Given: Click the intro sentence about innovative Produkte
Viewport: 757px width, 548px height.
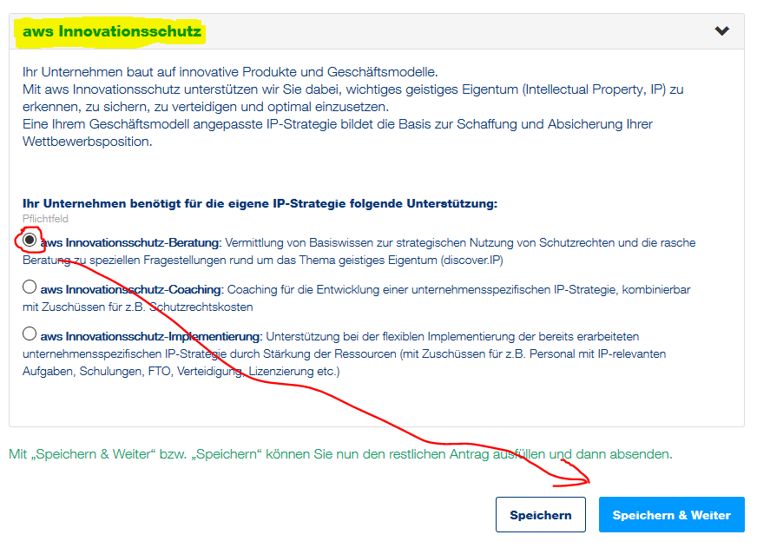Looking at the screenshot, I should click(230, 72).
